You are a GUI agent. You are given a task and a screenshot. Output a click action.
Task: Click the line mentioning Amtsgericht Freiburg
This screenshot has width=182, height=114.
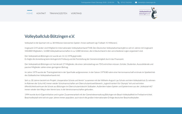pos(74,59)
